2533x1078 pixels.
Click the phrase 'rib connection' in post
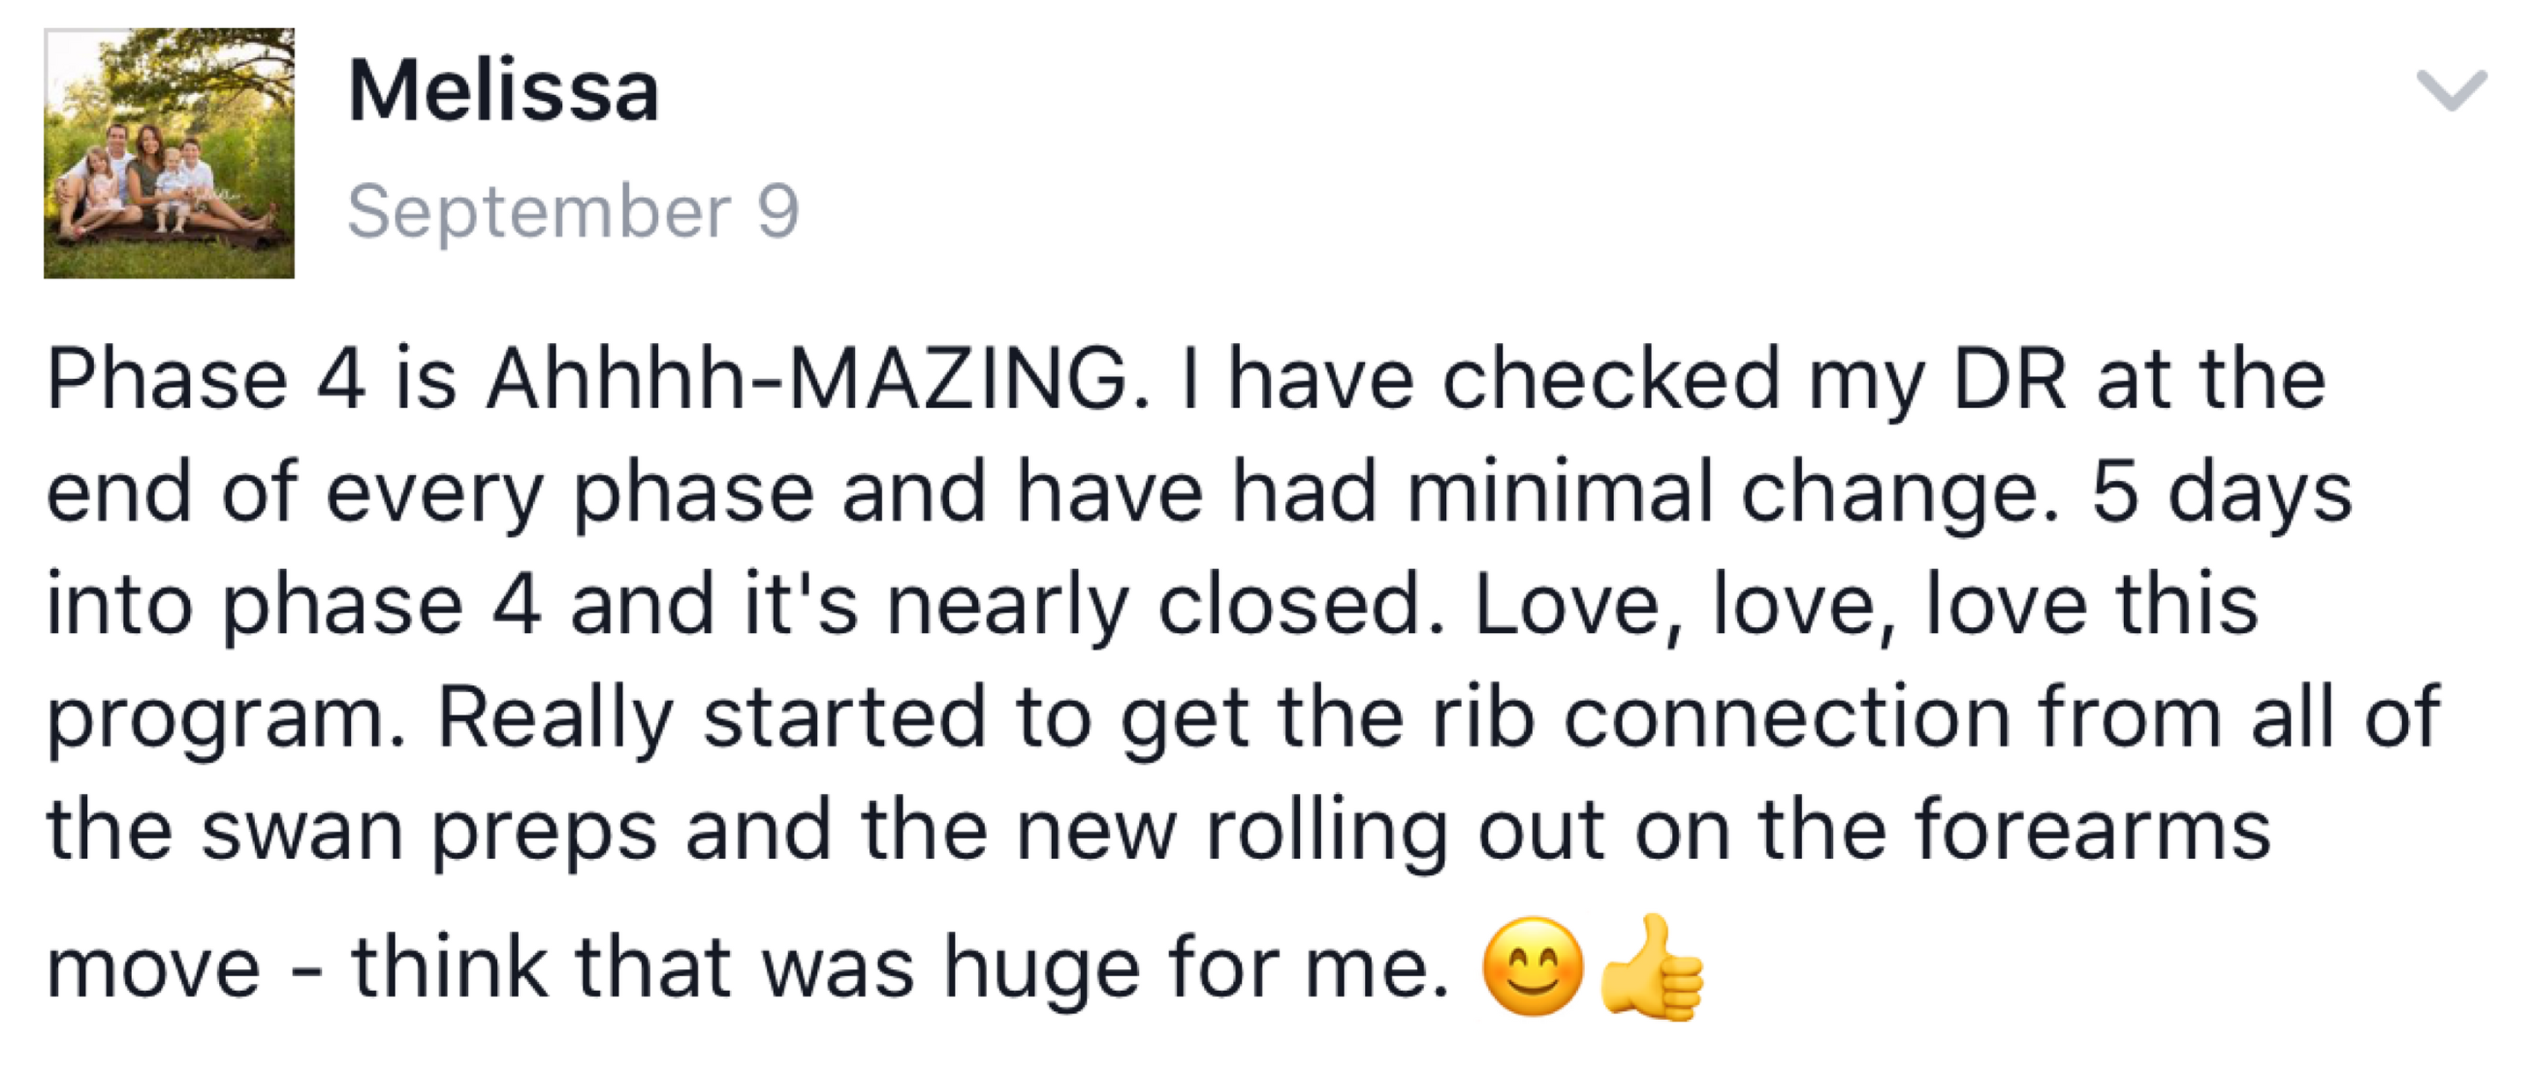(x=1721, y=717)
